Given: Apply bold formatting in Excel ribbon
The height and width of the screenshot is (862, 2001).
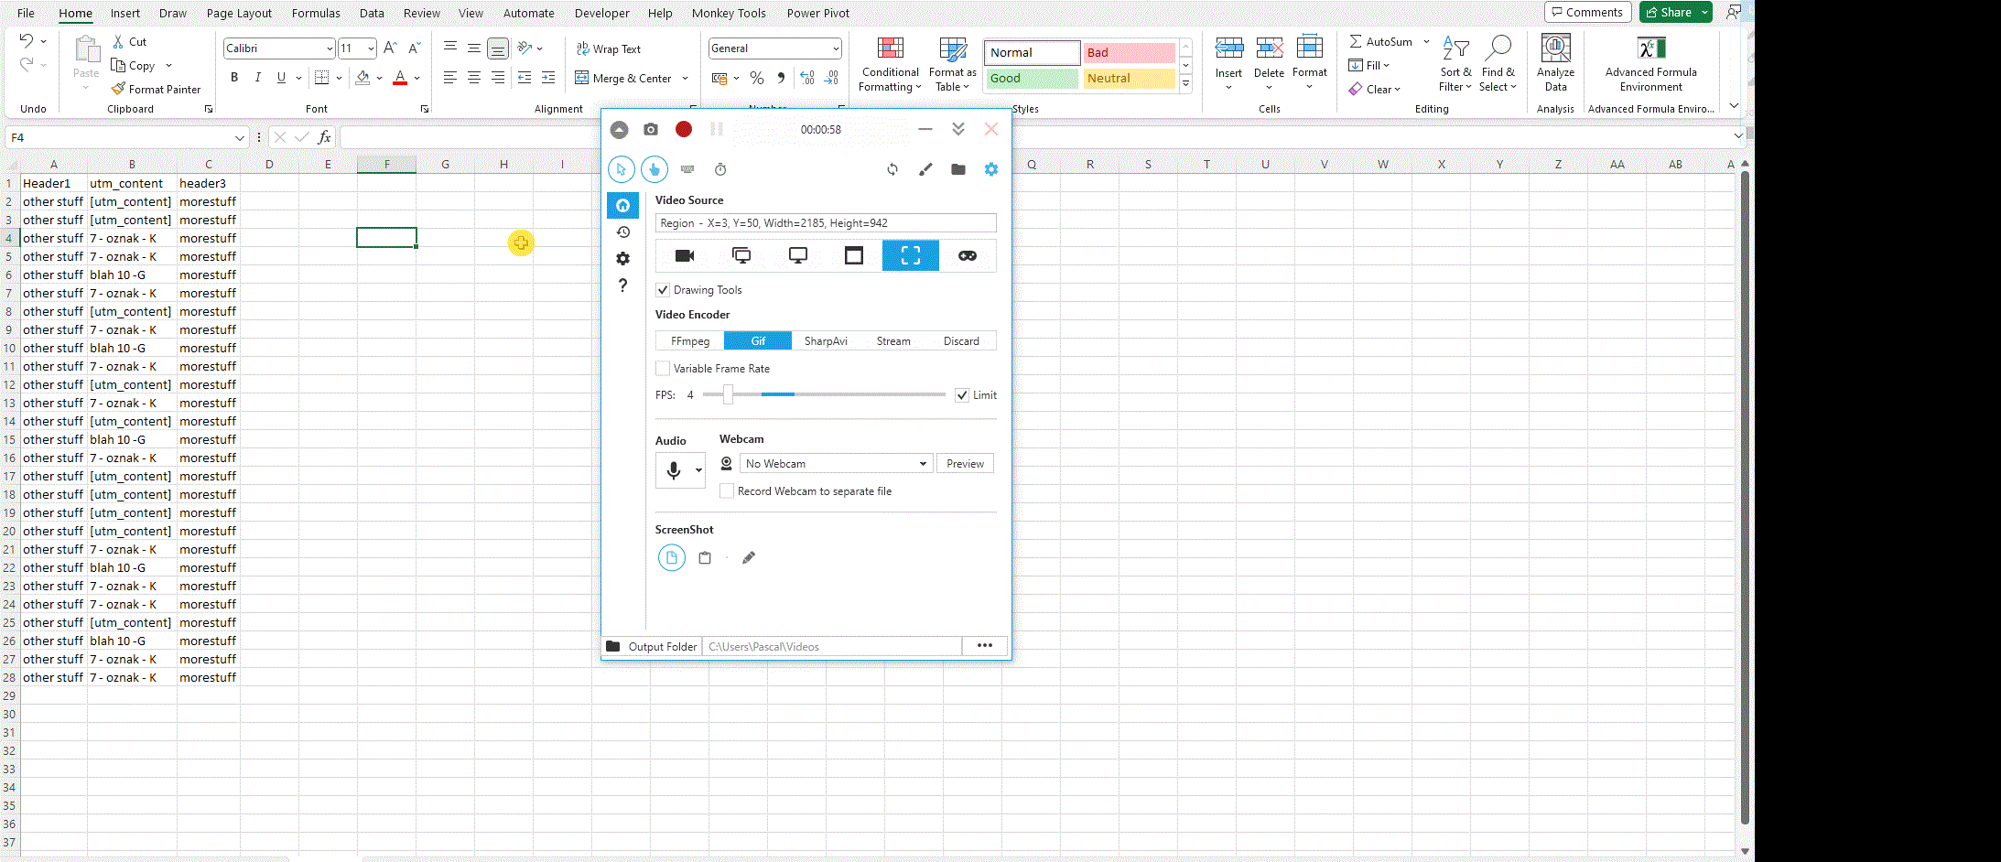Looking at the screenshot, I should [x=234, y=78].
